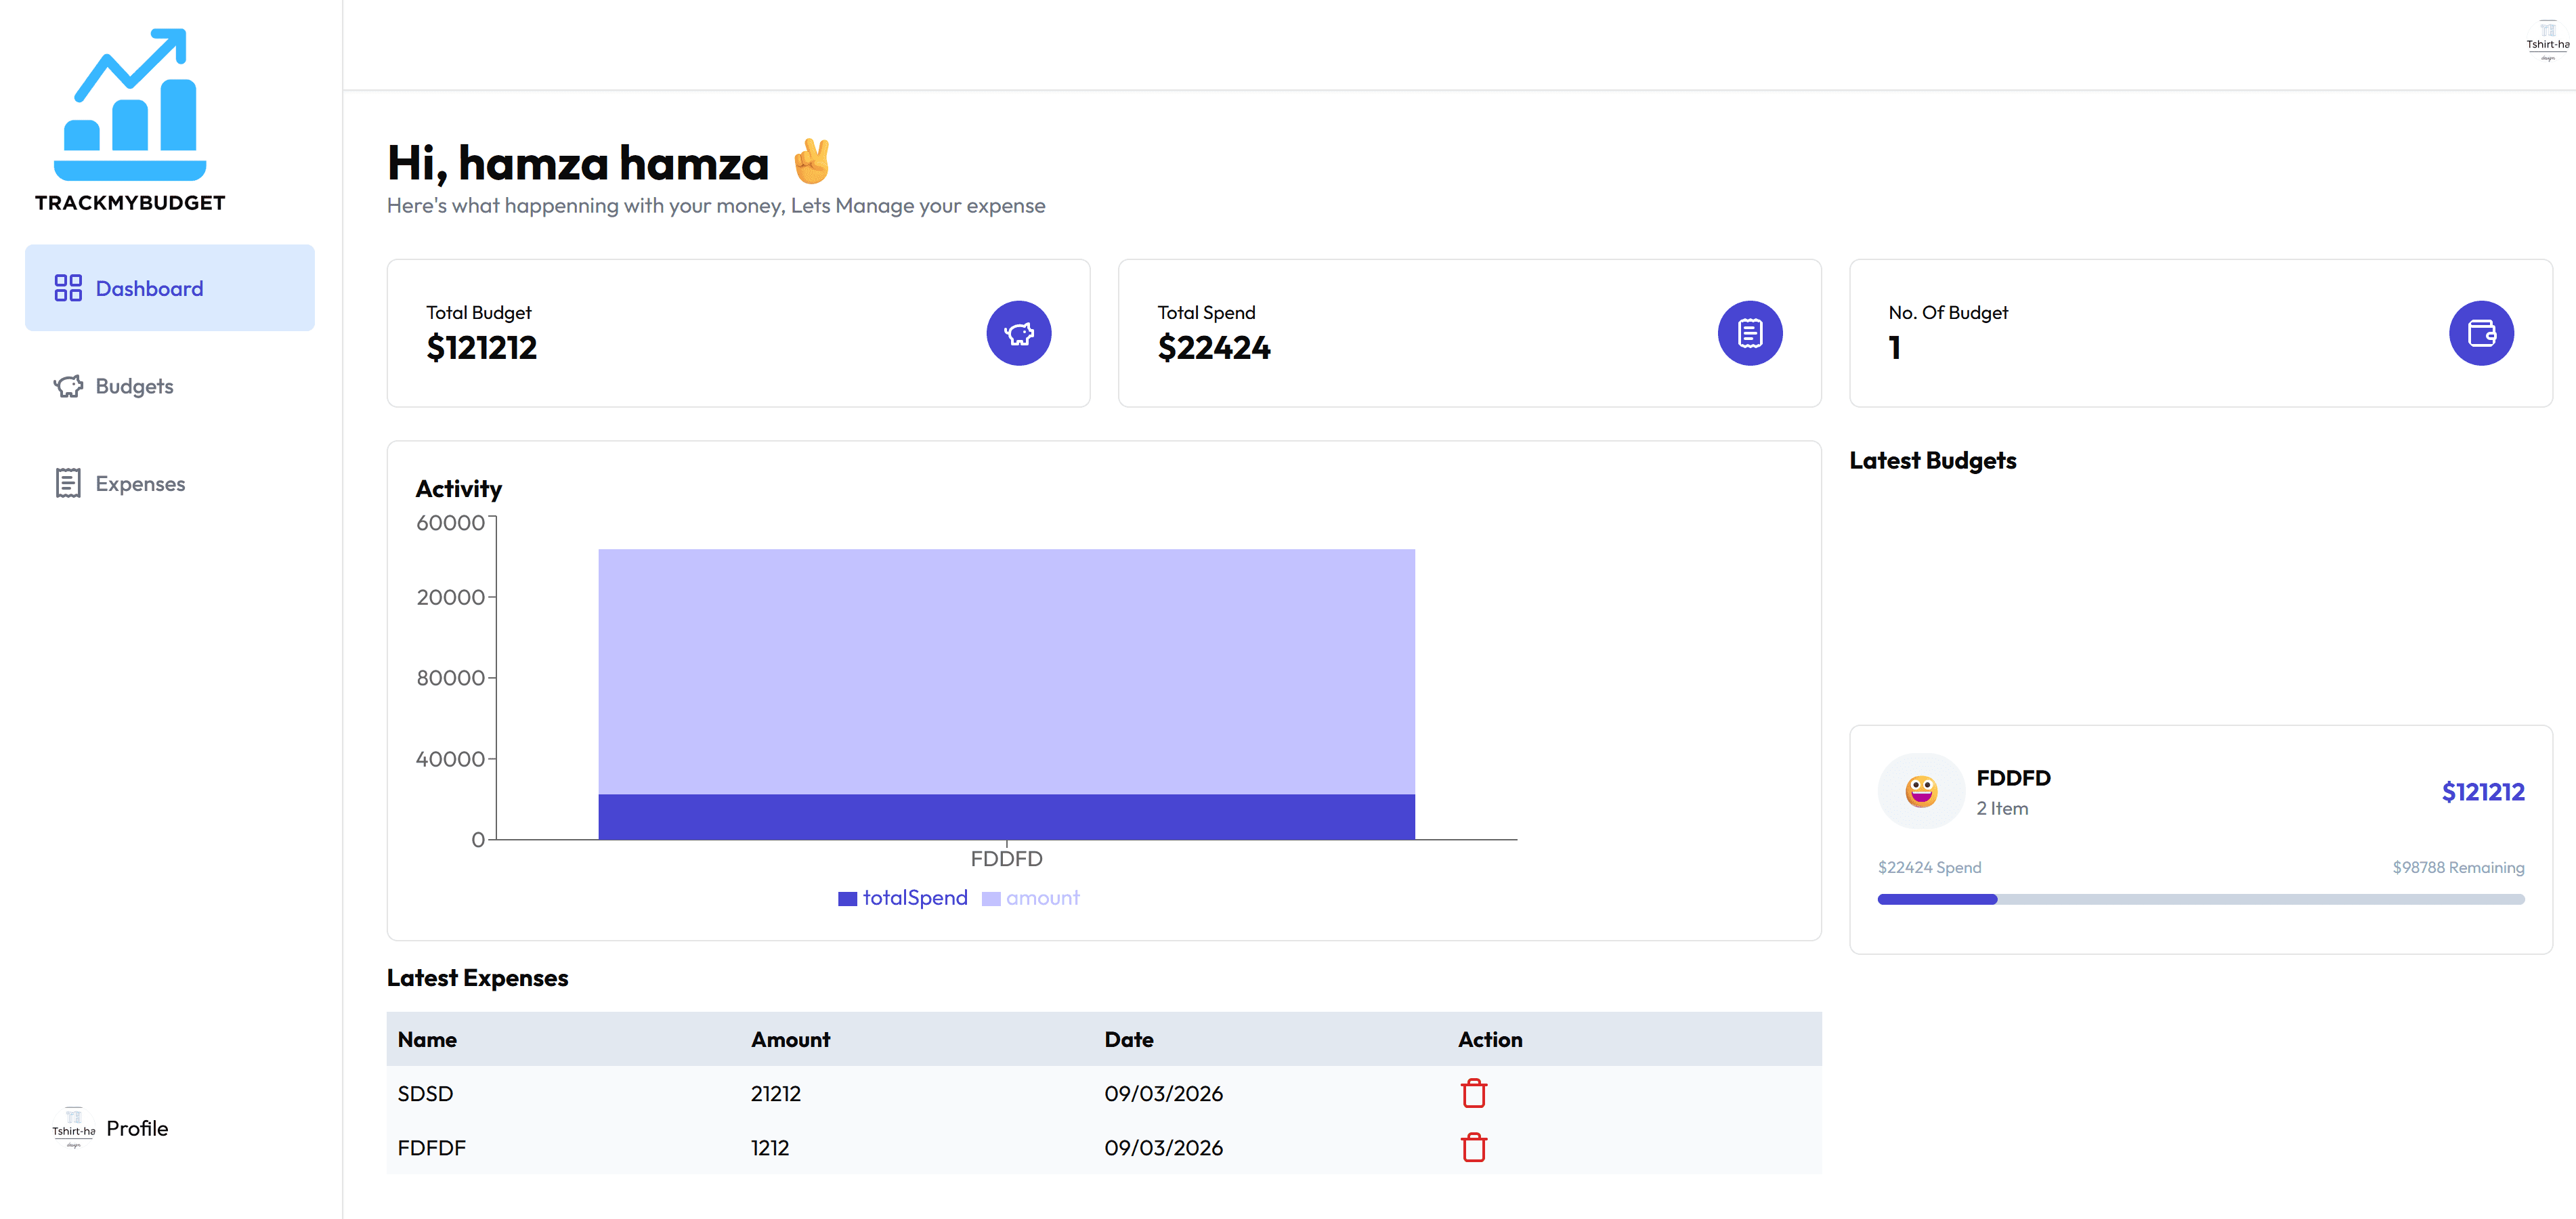Go to the Budgets page

tap(134, 386)
